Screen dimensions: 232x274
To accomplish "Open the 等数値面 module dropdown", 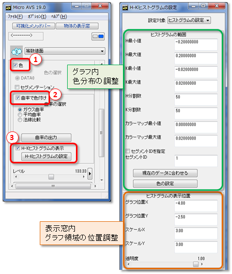I will click(65, 51).
